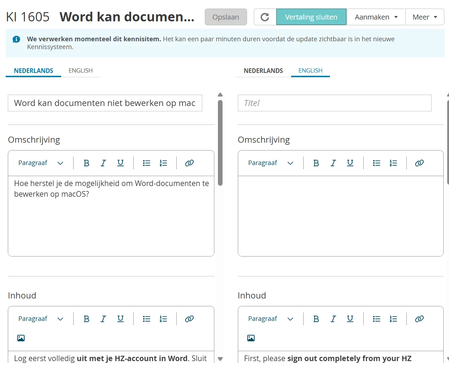449x370 pixels.
Task: Click Italic in Dutch Inhoud toolbar
Action: [x=103, y=319]
